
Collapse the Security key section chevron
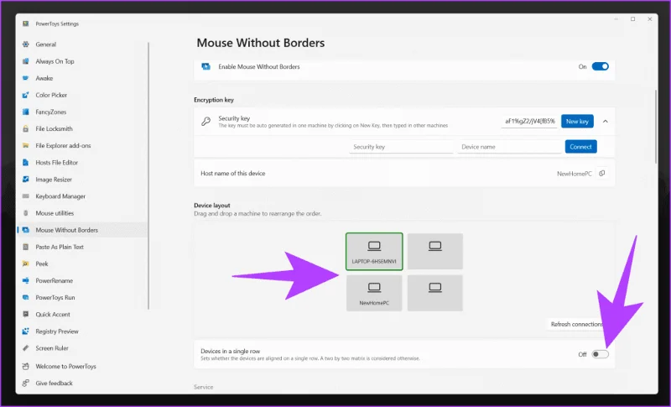coord(605,122)
